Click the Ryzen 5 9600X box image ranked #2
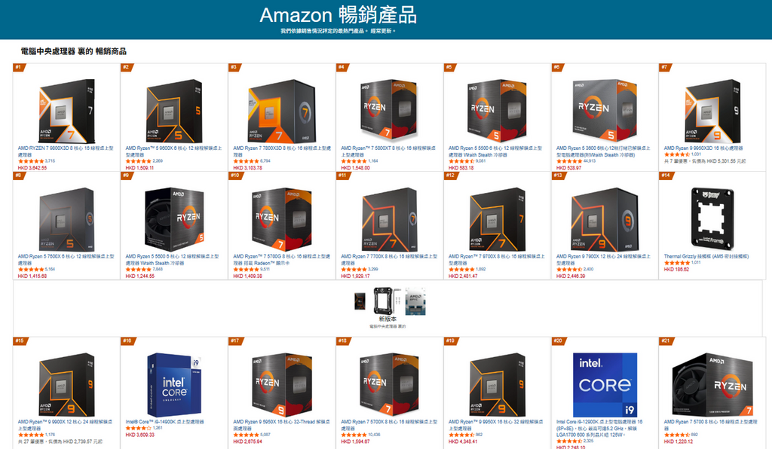This screenshot has width=772, height=449. (174, 111)
